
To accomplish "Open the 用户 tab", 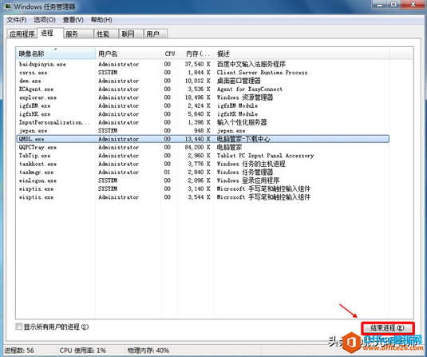I will click(x=155, y=34).
